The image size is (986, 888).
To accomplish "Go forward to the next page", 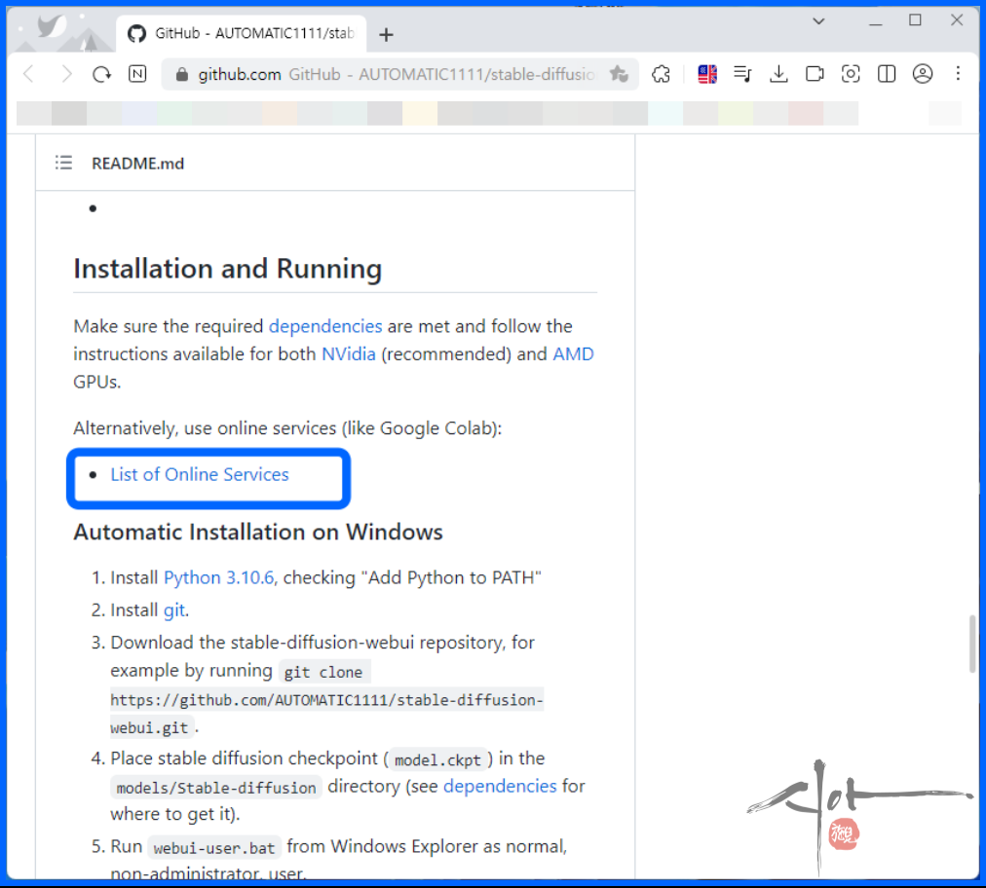I will coord(66,74).
